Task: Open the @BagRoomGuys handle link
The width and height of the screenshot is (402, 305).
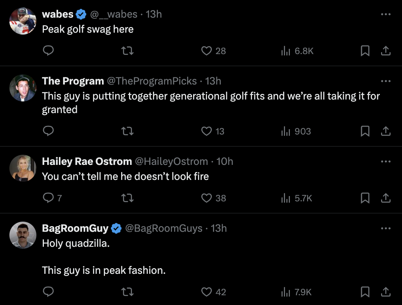Action: [x=163, y=228]
